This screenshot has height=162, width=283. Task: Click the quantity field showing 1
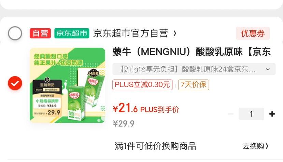pos(251,114)
